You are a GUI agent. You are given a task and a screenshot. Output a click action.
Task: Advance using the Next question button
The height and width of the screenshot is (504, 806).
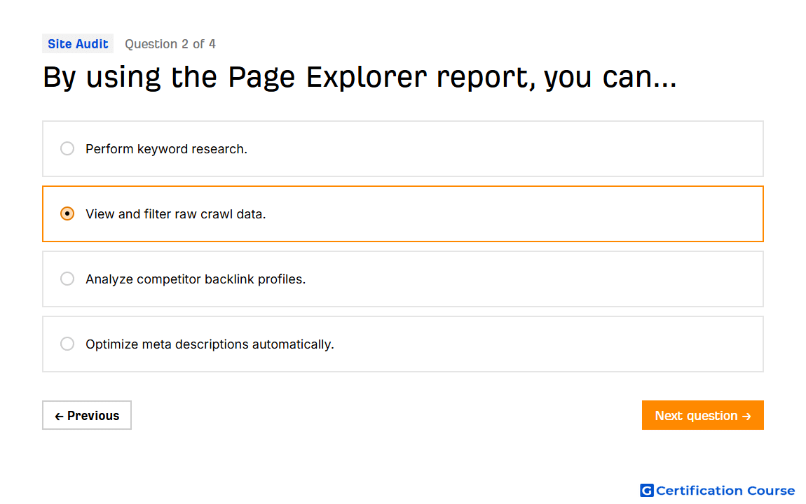(703, 415)
